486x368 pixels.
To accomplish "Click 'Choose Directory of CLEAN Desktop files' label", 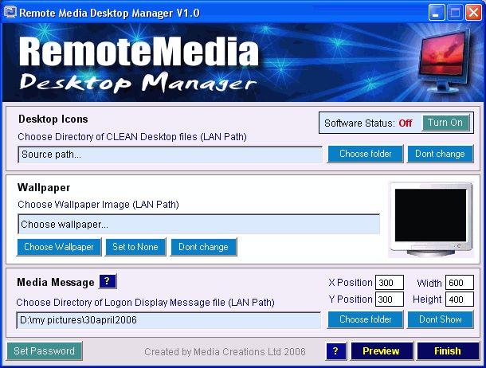I will click(x=132, y=137).
